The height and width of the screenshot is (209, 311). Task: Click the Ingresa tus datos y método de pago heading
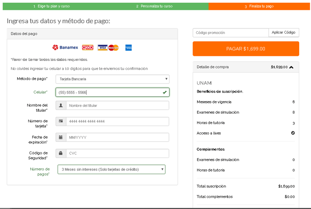pyautogui.click(x=58, y=21)
